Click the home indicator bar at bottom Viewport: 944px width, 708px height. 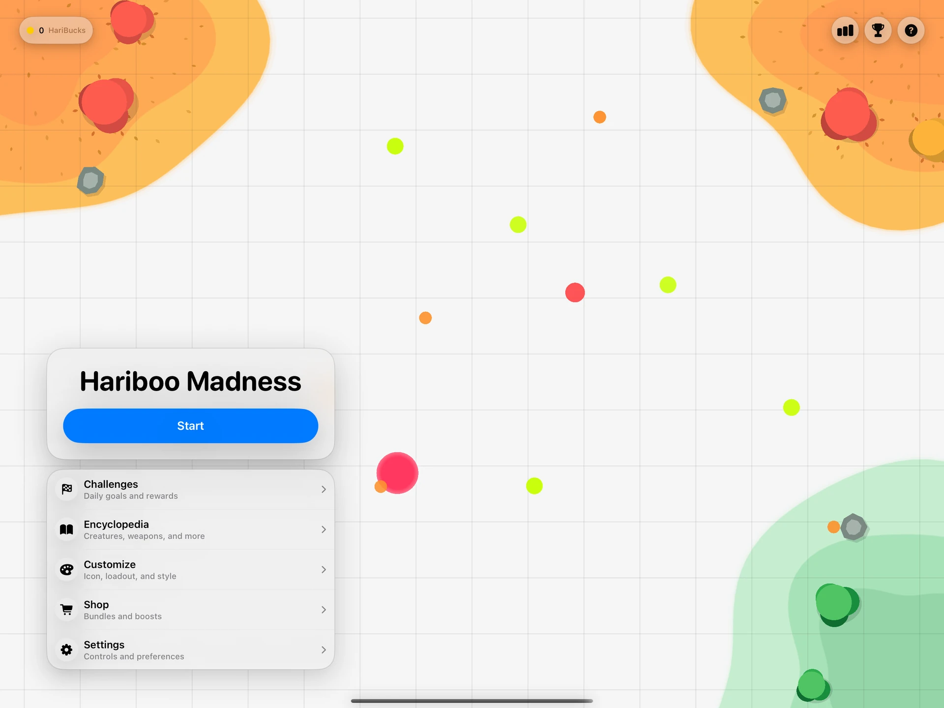point(472,701)
